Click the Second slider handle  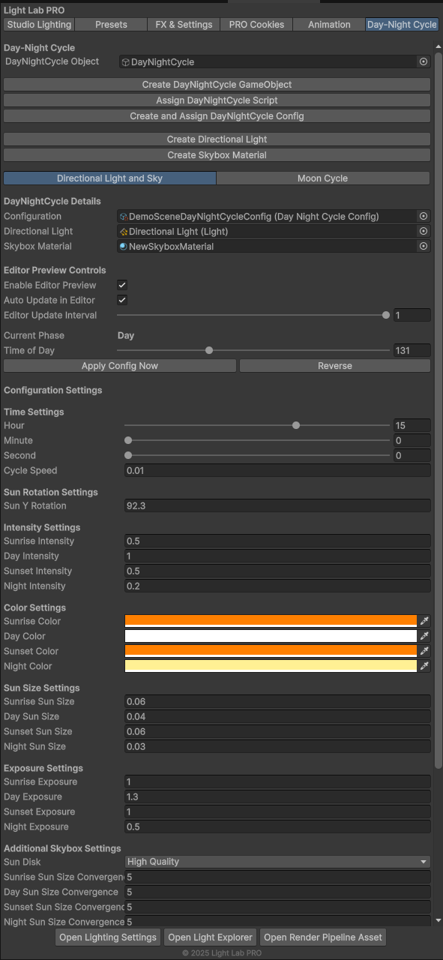tap(128, 455)
